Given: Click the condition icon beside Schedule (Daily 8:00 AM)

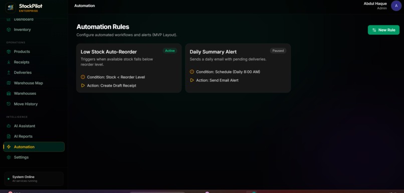Looking at the screenshot, I should point(192,72).
